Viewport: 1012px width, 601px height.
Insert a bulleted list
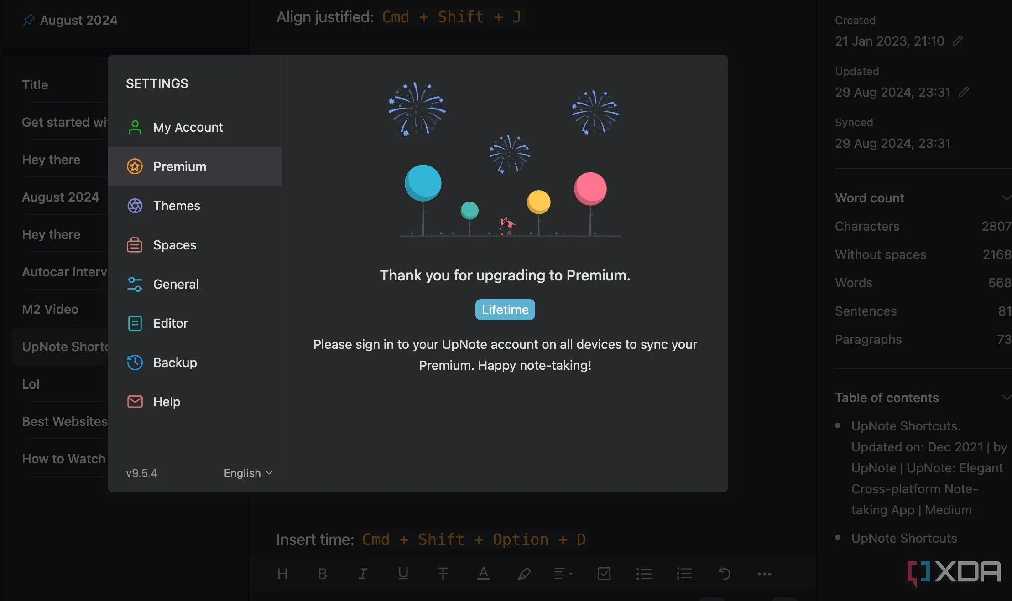pos(644,574)
